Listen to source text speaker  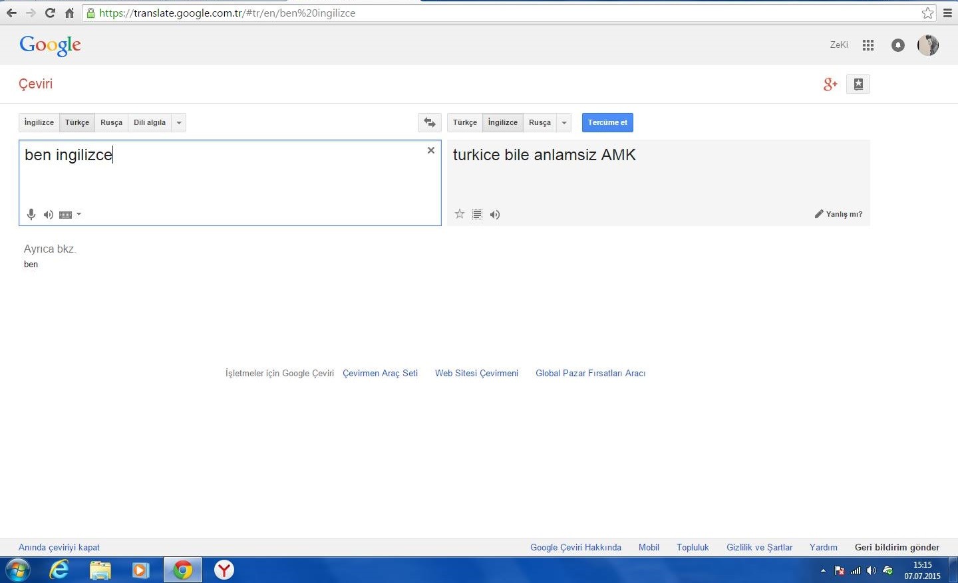pyautogui.click(x=49, y=214)
